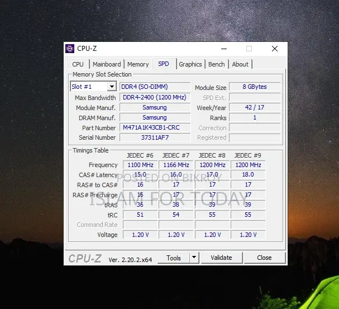Click the Close button at bottom
This screenshot has width=339, height=309.
coord(264,258)
